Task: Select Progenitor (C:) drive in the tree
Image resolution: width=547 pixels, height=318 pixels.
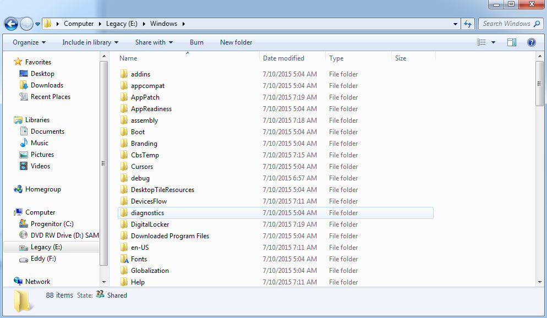Action: click(52, 223)
